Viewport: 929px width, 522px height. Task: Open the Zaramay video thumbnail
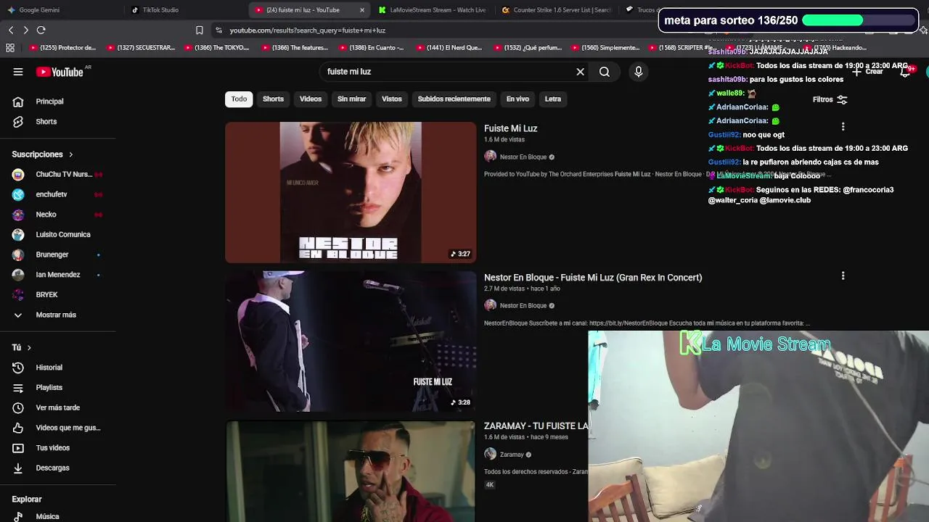(x=351, y=471)
